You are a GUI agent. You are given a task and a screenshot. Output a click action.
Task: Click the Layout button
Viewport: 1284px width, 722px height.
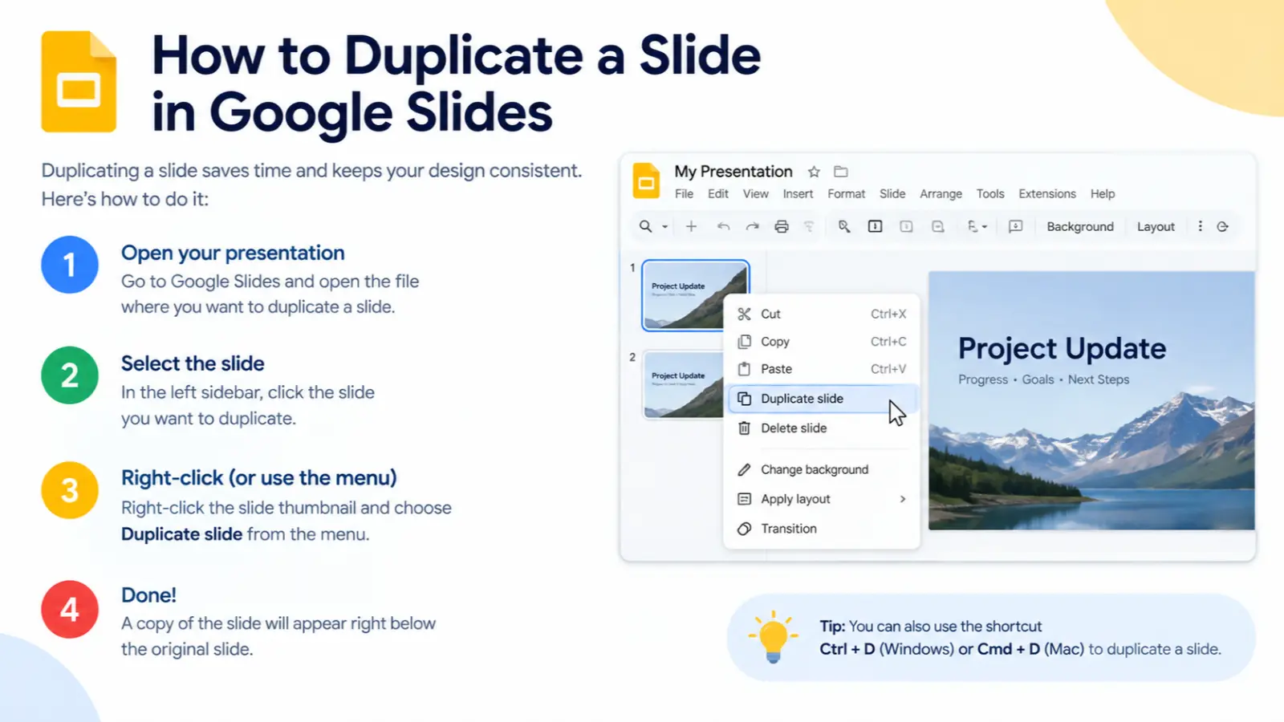click(1156, 227)
